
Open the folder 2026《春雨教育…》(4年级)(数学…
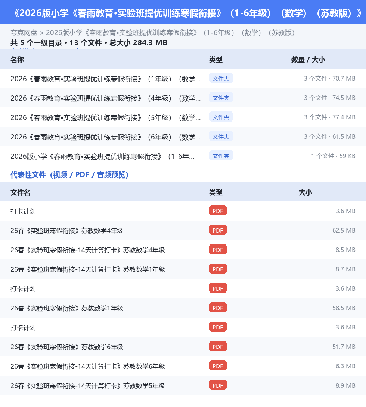pyautogui.click(x=106, y=98)
